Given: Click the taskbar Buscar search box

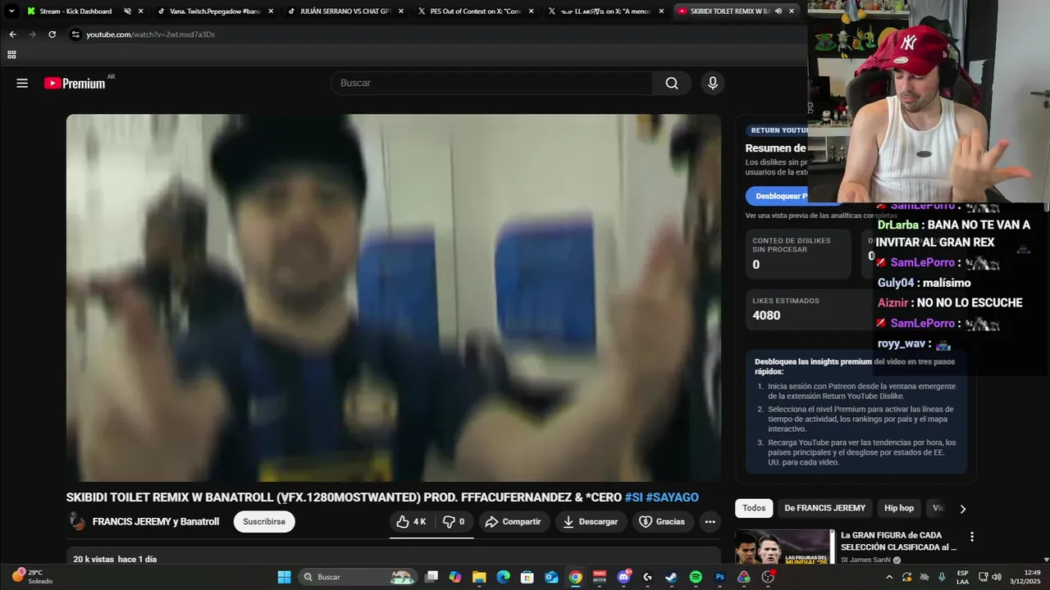Looking at the screenshot, I should (358, 577).
